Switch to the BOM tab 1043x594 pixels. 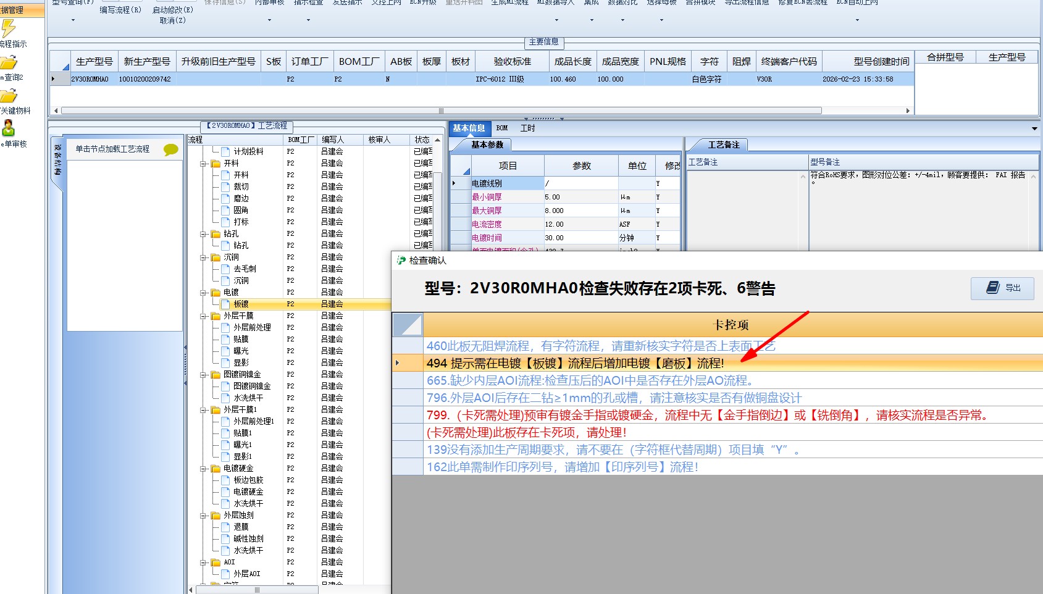tap(502, 128)
